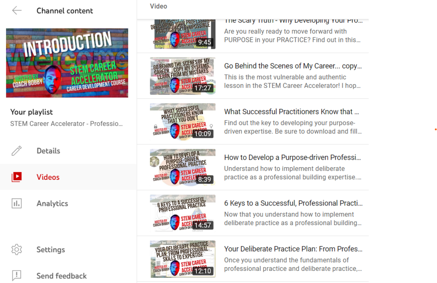Open thumbnail of the 14:57 video
Image resolution: width=437 pixels, height=283 pixels.
(183, 213)
